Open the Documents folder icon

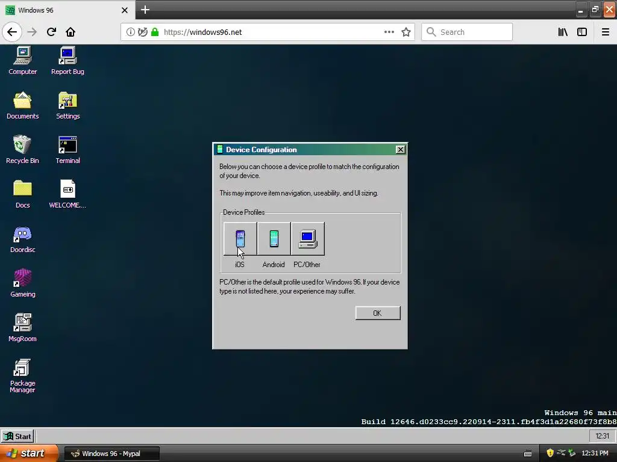coord(22,105)
